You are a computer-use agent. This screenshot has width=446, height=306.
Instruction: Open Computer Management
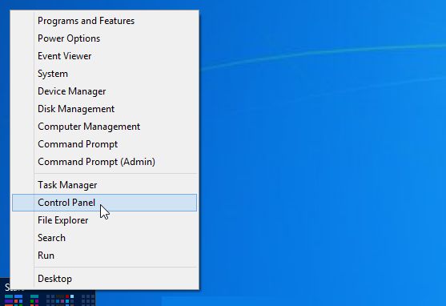(x=104, y=127)
